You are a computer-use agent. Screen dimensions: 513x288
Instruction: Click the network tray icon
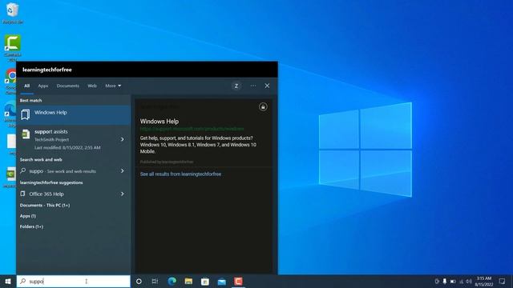pos(462,281)
